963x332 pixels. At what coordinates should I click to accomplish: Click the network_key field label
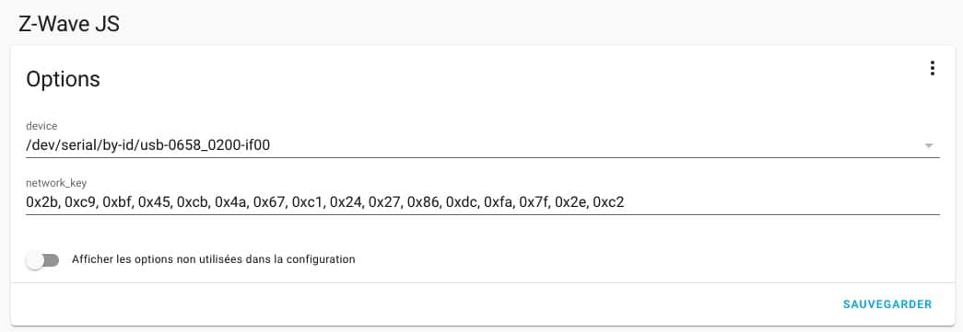(52, 182)
